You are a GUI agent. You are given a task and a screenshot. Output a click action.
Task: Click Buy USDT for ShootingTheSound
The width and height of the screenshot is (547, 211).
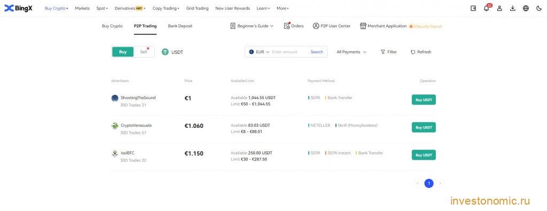[x=424, y=100]
